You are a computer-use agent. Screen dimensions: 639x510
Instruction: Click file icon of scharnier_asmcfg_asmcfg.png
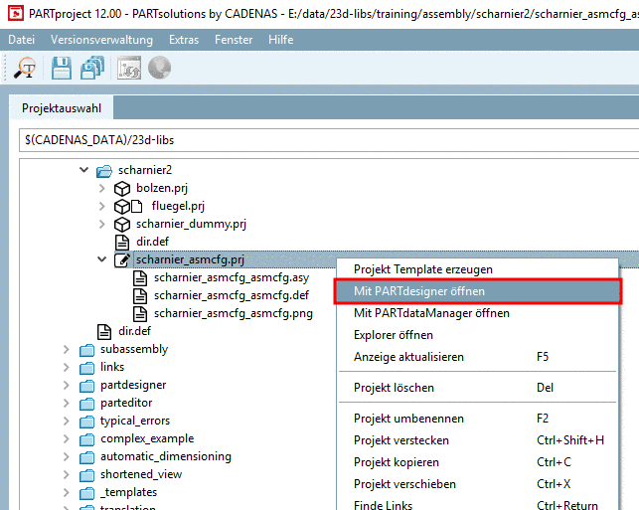click(x=140, y=314)
